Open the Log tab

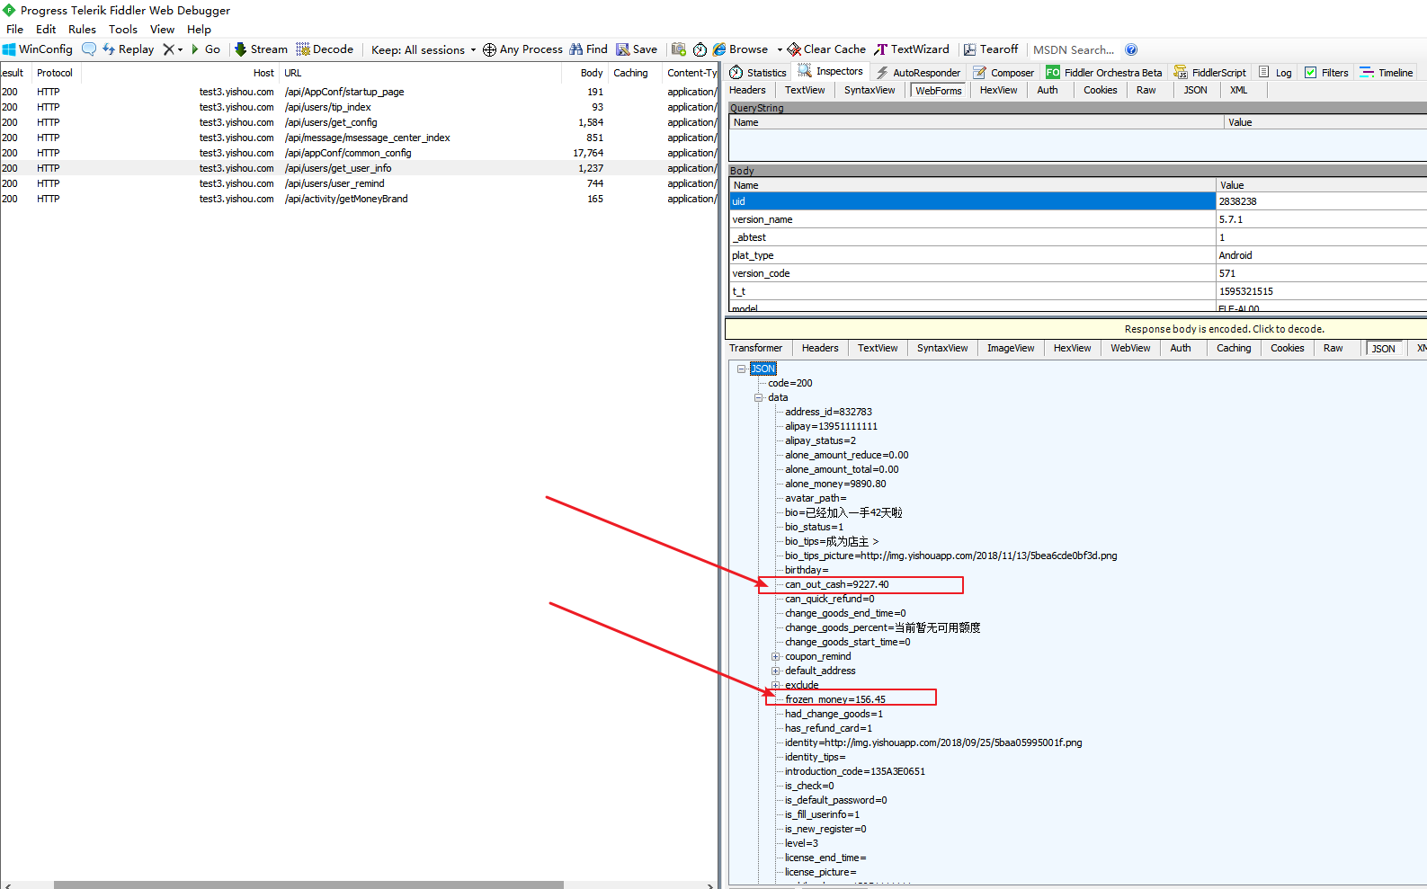tap(1275, 73)
